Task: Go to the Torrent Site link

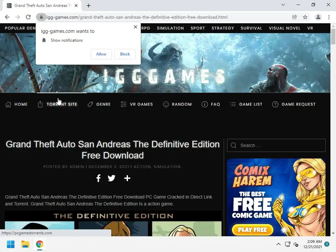Action: 62,104
